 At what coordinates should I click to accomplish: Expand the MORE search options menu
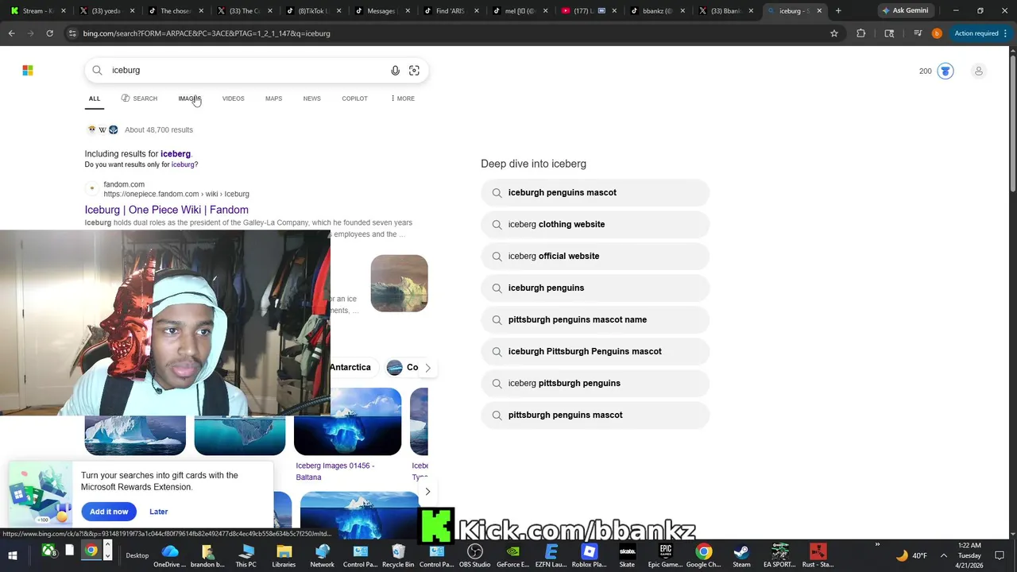[x=403, y=99]
